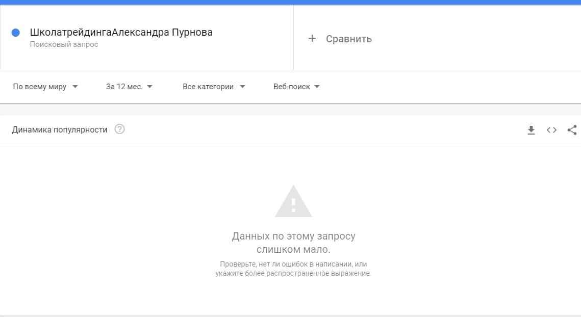Click the embed code icon
Image resolution: width=581 pixels, height=317 pixels.
pos(551,130)
